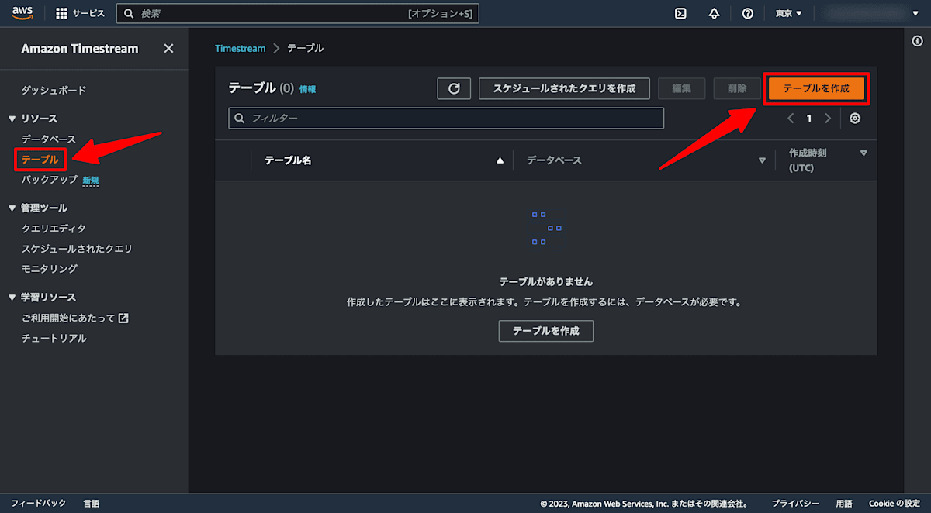931x513 pixels.
Task: Open the 用語 footer link
Action: [844, 504]
